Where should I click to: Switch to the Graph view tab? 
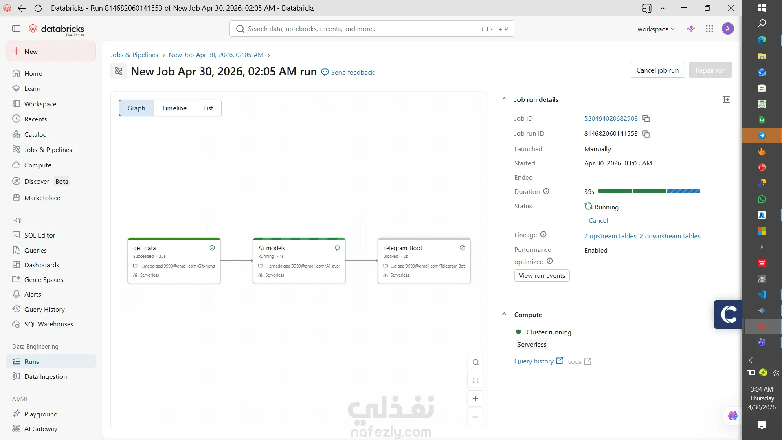pos(136,108)
